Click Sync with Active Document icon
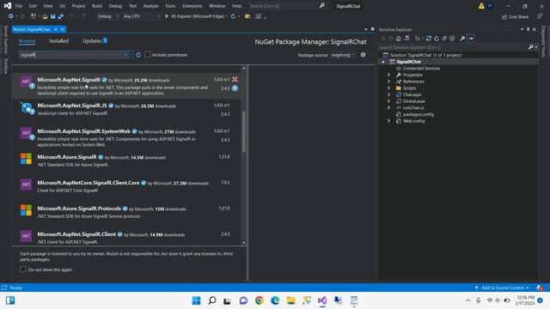The height and width of the screenshot is (309, 550). pos(429,39)
